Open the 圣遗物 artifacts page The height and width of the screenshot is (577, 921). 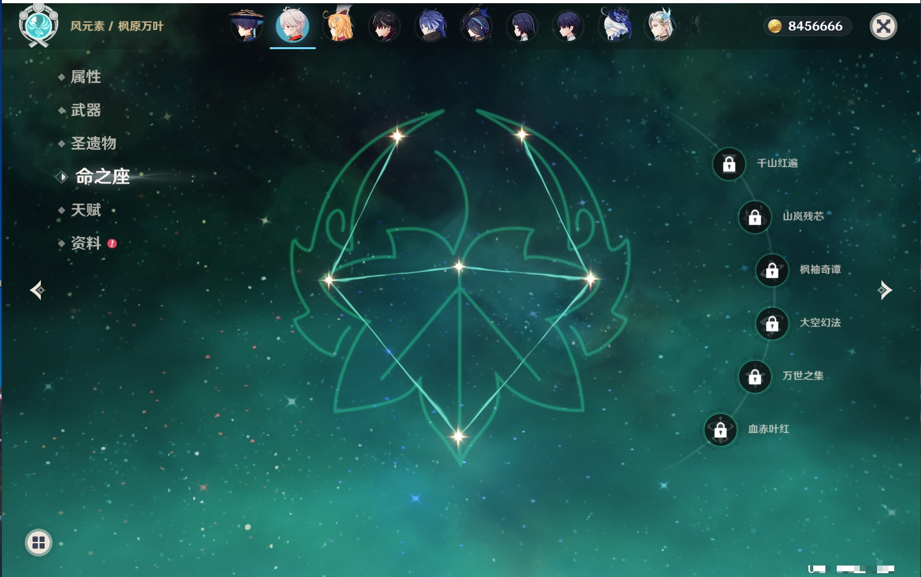93,143
